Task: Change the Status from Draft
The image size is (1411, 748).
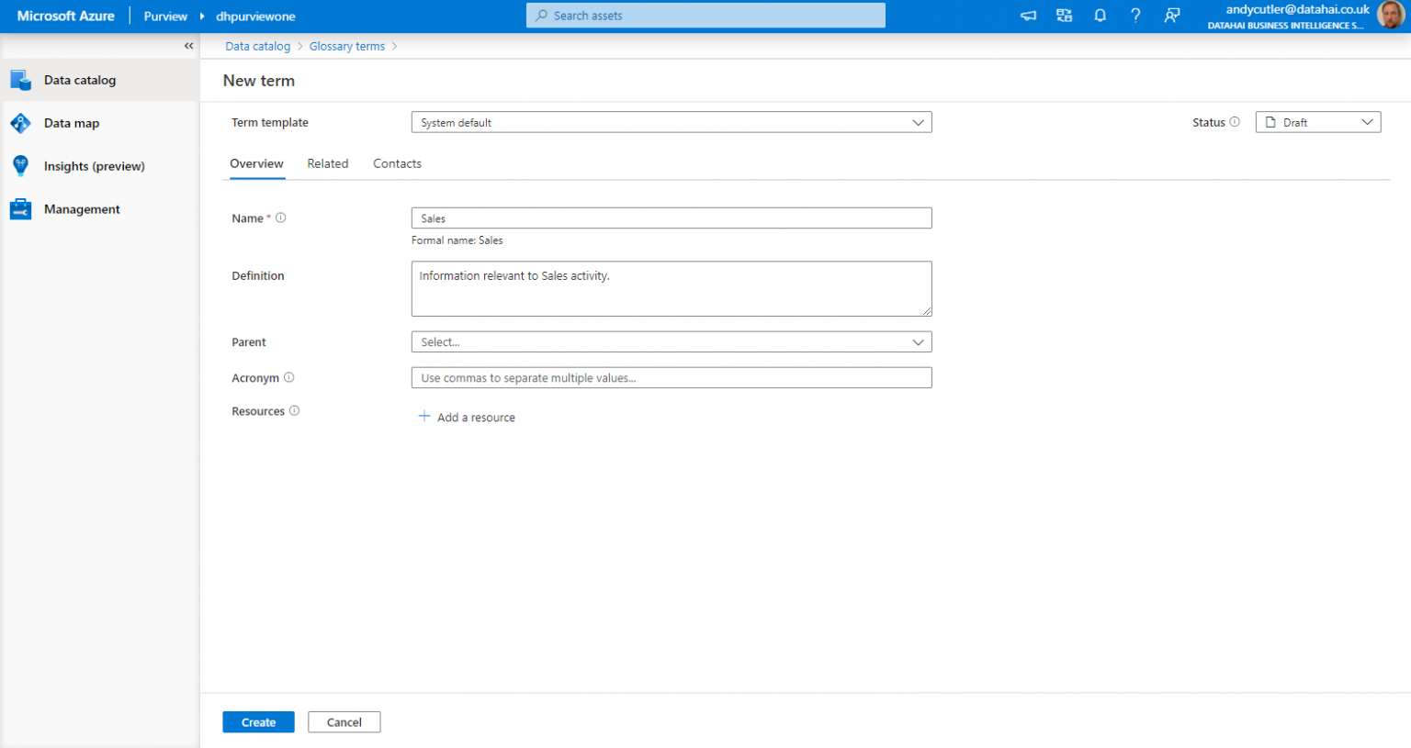Action: pos(1317,121)
